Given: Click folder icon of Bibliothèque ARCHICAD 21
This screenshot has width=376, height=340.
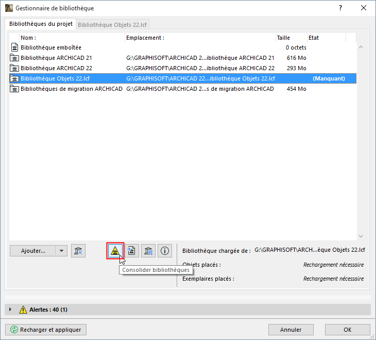Looking at the screenshot, I should 14,58.
